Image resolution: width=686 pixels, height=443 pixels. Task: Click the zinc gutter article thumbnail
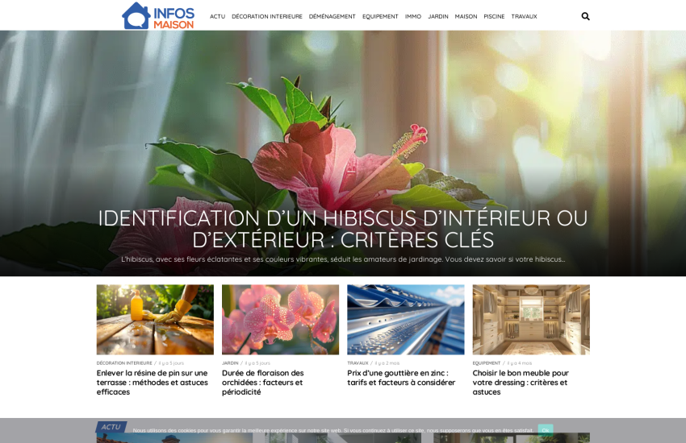(405, 319)
